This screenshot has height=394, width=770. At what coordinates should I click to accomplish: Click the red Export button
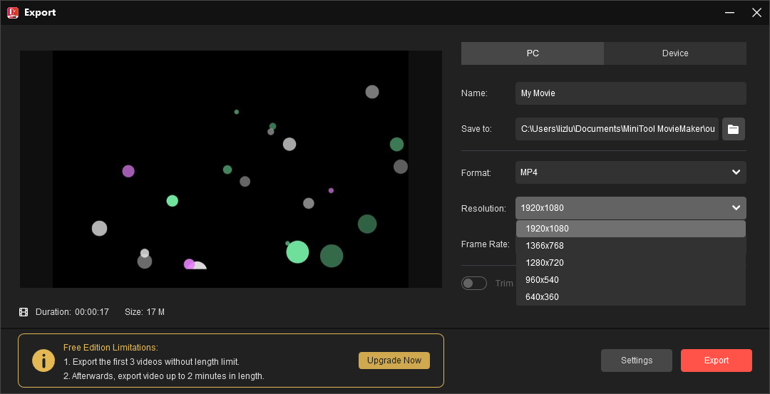pos(716,361)
